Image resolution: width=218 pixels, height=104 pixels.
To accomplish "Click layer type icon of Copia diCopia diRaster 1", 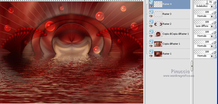I will pos(151,32).
